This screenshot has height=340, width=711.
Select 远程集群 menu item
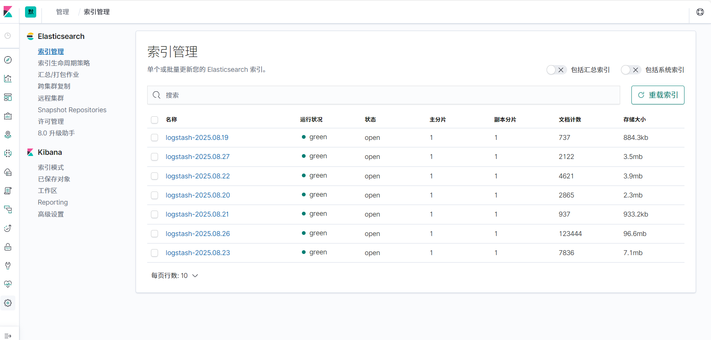point(51,98)
